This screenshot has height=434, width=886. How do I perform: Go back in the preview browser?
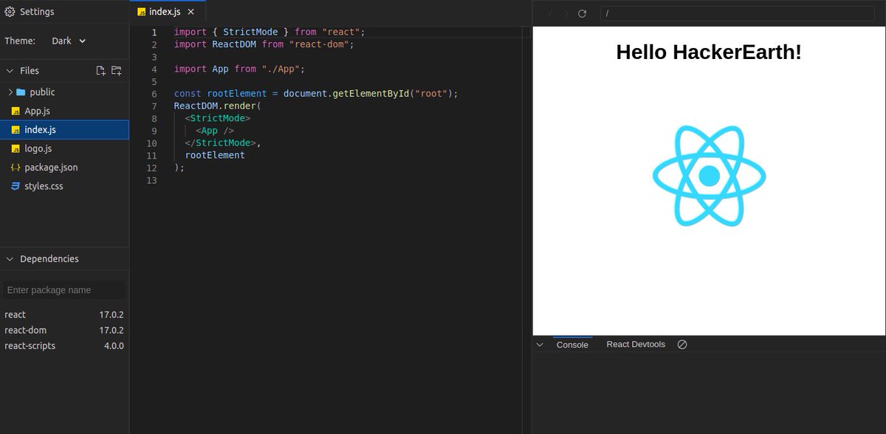click(x=549, y=13)
